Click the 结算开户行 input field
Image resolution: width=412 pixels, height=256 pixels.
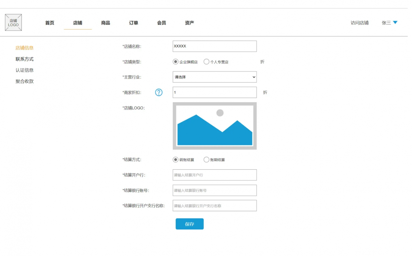(x=215, y=175)
